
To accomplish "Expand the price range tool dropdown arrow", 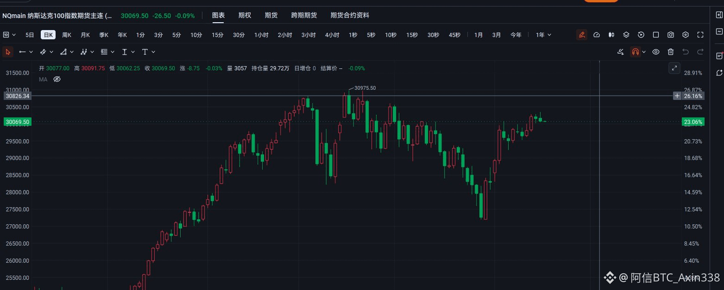I will coord(133,52).
